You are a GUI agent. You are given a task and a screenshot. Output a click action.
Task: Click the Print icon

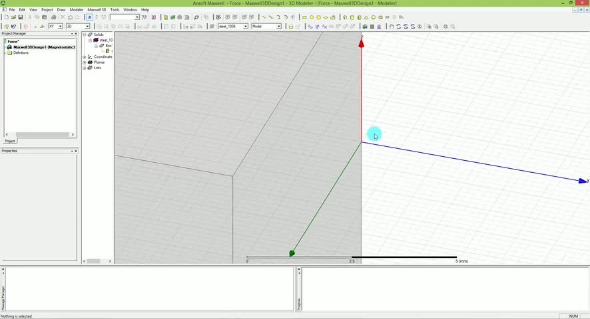tap(54, 17)
